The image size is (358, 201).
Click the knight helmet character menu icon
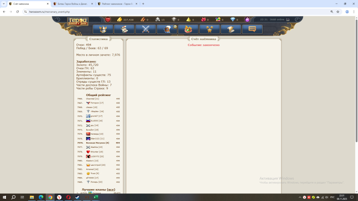103,29
